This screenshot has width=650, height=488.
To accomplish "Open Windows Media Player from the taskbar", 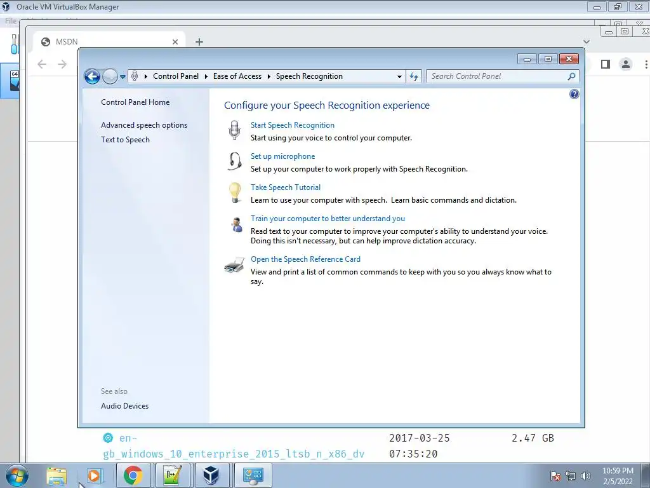I will tap(94, 476).
